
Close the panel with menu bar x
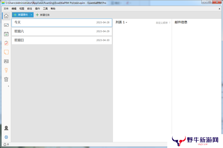point(219,9)
